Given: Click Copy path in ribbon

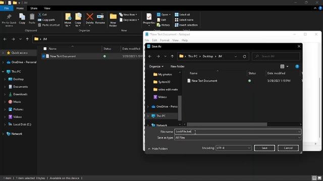Looking at the screenshot, I should [46, 20].
